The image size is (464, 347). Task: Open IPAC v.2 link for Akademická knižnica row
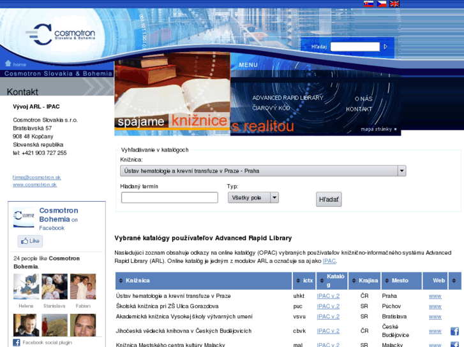tap(328, 316)
